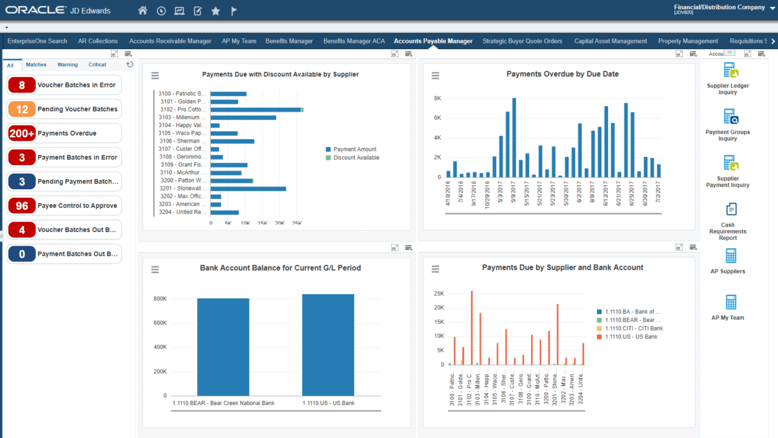Open Pending Payment Batches watchlist

tap(64, 181)
